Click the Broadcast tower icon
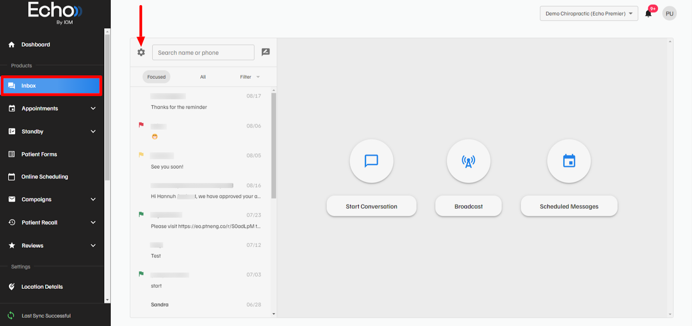692x326 pixels. click(468, 161)
